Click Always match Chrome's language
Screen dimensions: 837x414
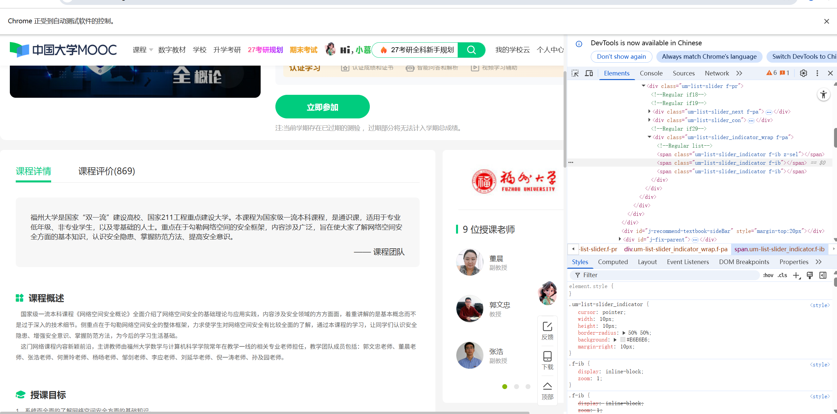(x=708, y=56)
